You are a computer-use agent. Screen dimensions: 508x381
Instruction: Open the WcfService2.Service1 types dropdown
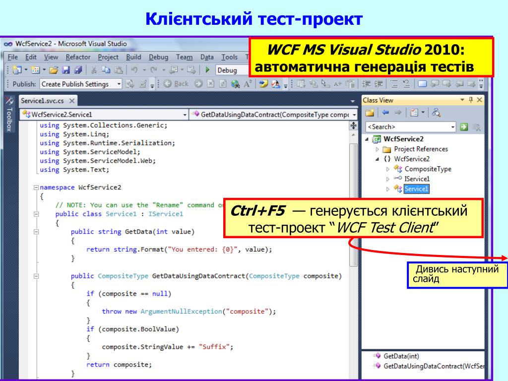pos(185,115)
